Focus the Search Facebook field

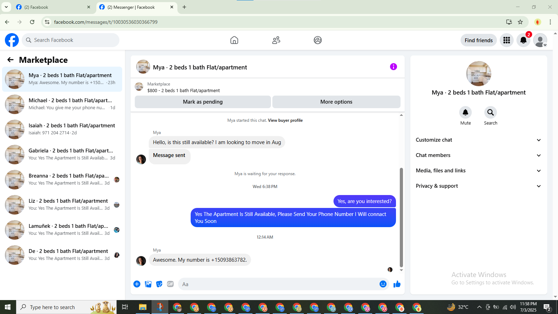(x=71, y=40)
